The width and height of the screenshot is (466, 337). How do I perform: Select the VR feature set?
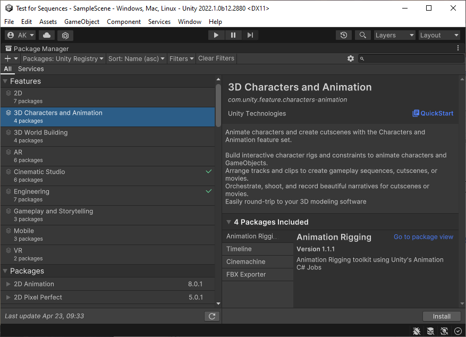coord(107,255)
